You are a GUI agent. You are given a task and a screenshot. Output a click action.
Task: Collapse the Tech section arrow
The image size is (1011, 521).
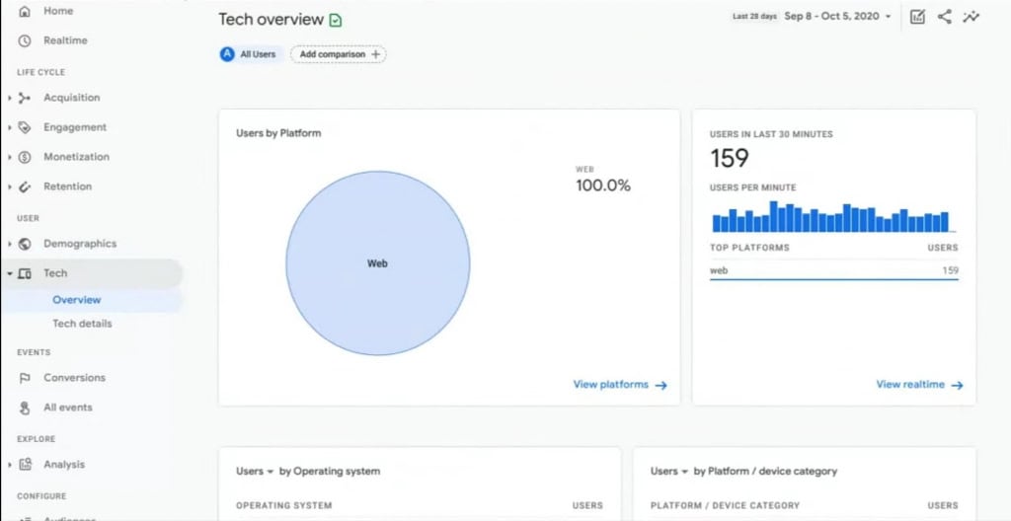[9, 273]
